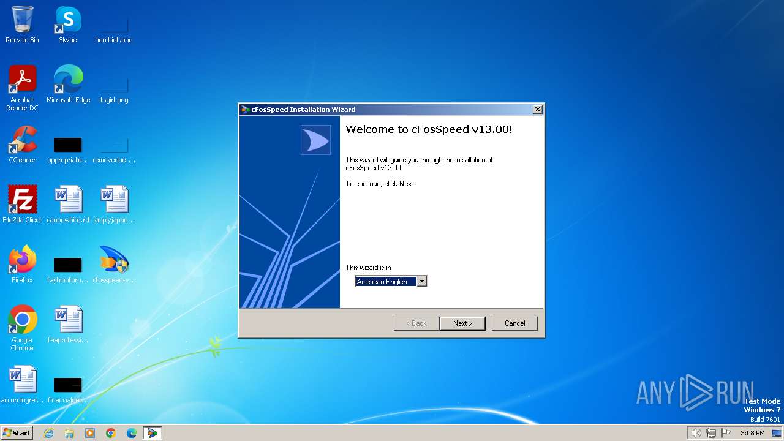Click 'To continue, click Next.' text
The image size is (784, 441).
[x=380, y=184]
